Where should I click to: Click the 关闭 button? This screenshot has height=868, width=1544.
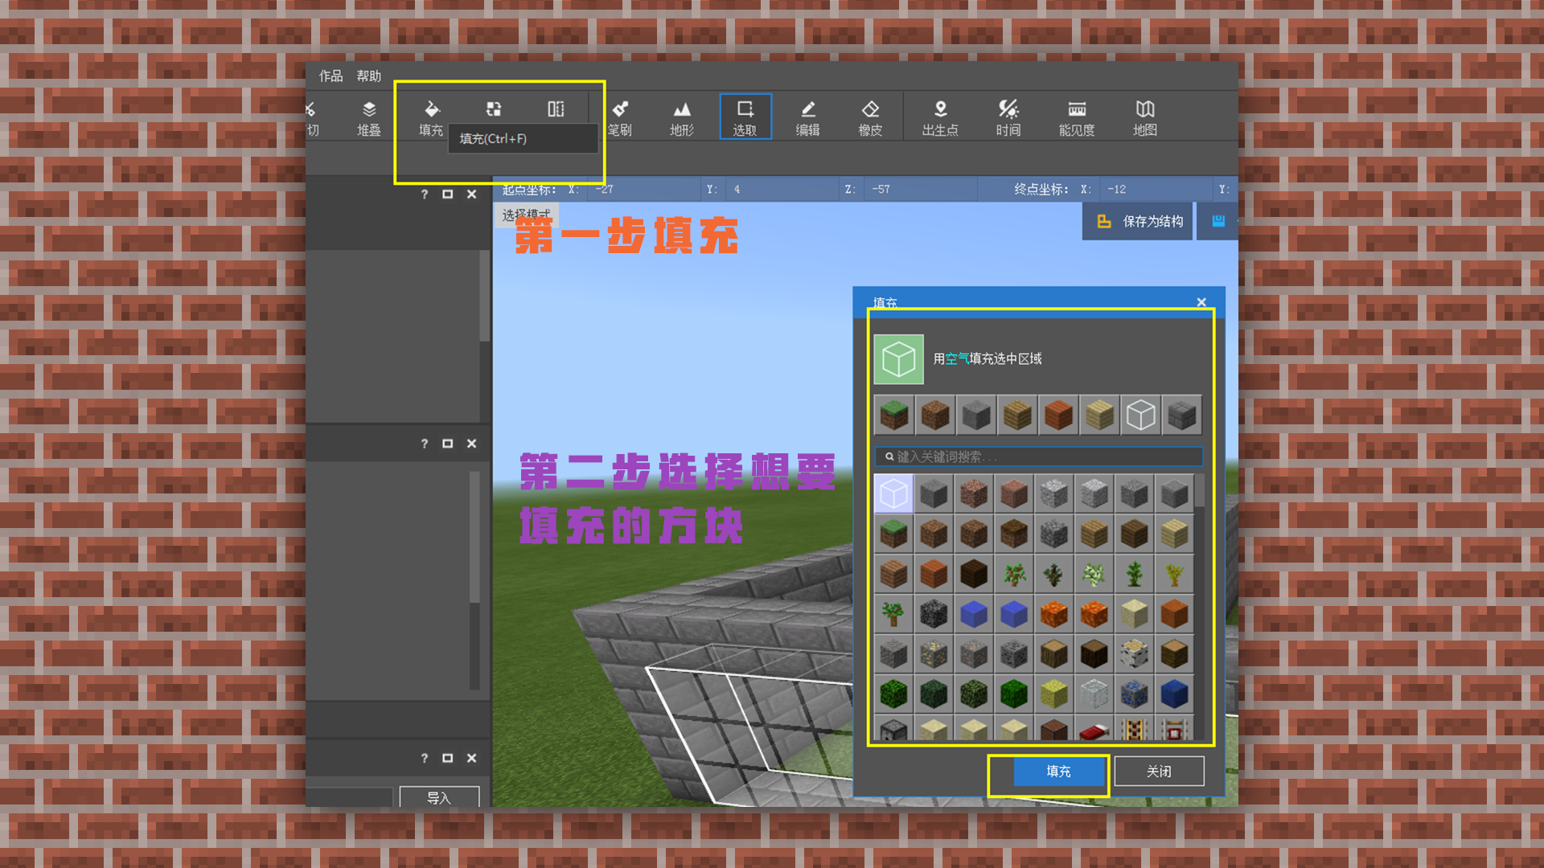[x=1159, y=772]
